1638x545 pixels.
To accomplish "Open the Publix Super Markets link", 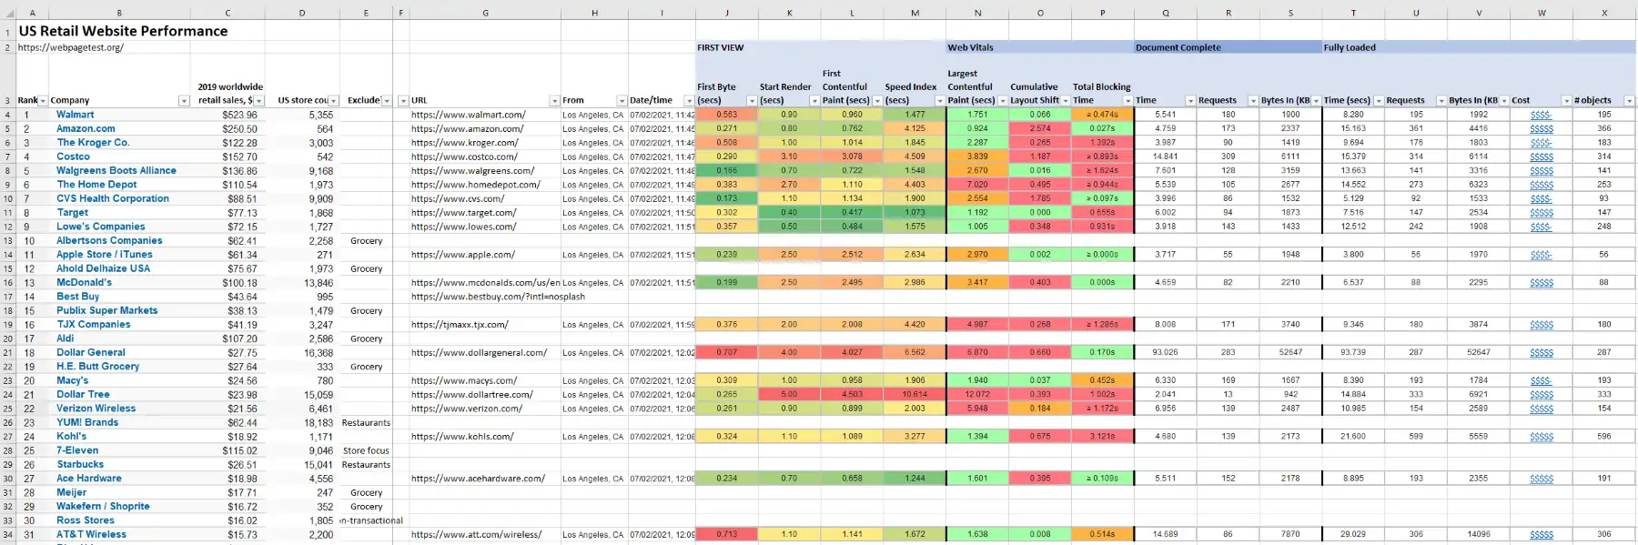I will point(107,310).
